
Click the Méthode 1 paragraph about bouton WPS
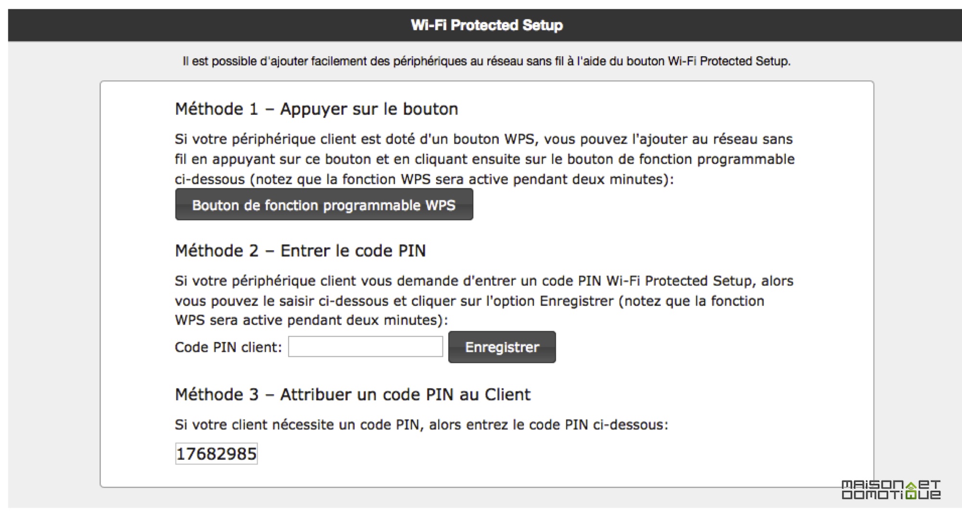tap(485, 159)
